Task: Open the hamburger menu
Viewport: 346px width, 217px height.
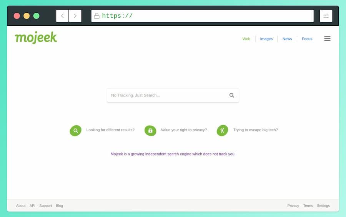Action: click(x=327, y=38)
